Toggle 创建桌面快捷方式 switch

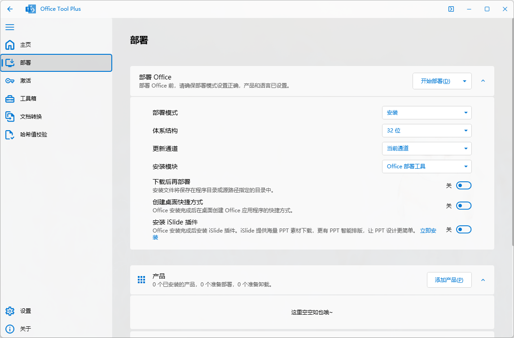pos(464,206)
